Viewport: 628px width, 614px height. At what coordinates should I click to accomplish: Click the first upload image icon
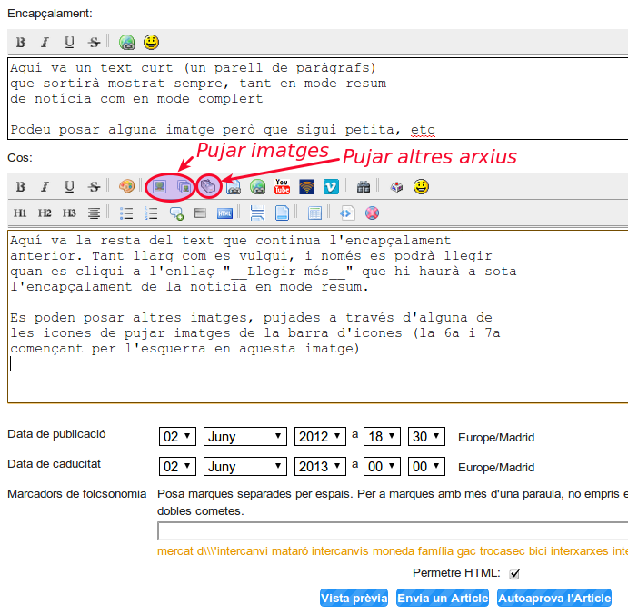[x=159, y=186]
